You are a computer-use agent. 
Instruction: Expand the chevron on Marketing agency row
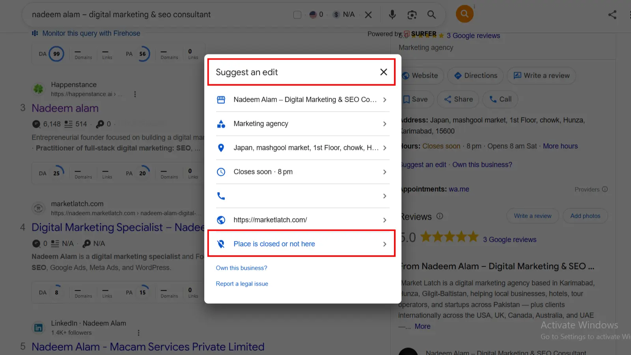click(x=385, y=124)
